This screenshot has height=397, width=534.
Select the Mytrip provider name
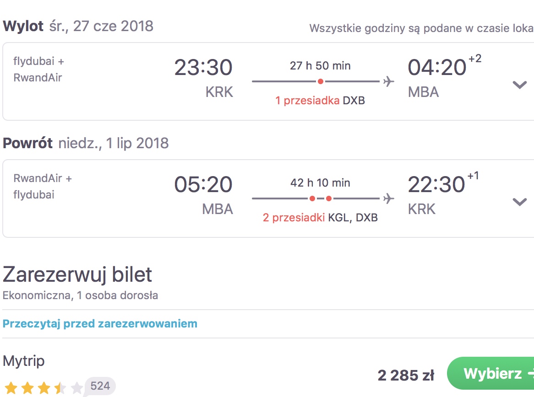(23, 360)
